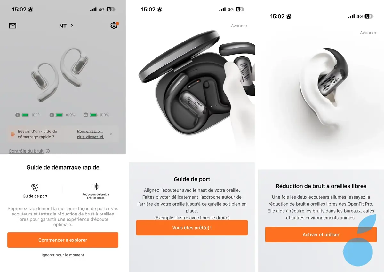
Task: Tap the info icon beside Contrôle du bruit
Action: [48, 151]
